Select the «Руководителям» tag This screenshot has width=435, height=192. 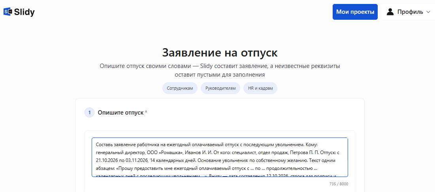click(220, 88)
